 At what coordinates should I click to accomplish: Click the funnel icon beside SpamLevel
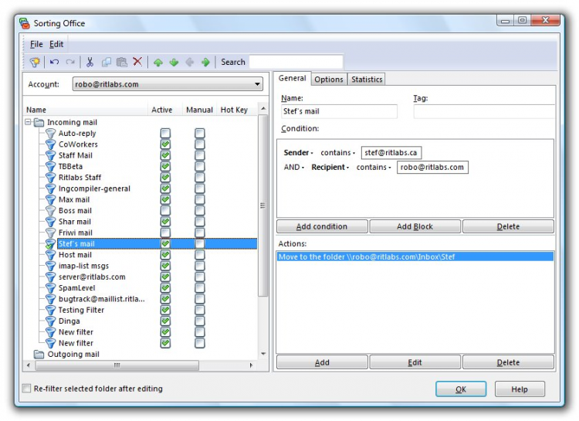50,288
